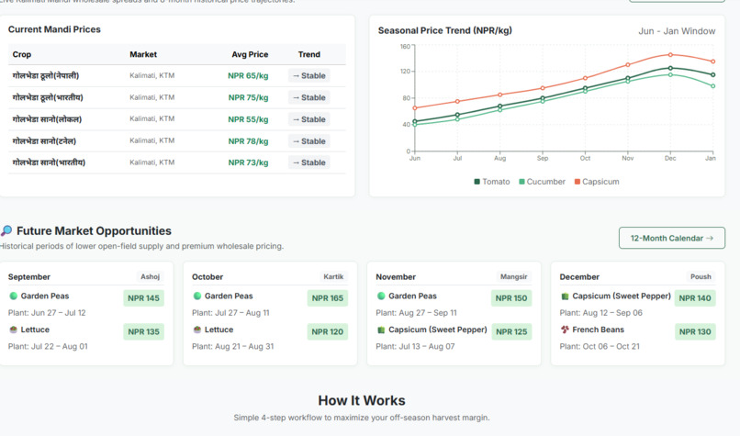Toggle Capsicum legend swatch in chart
The height and width of the screenshot is (436, 740).
[x=577, y=182]
